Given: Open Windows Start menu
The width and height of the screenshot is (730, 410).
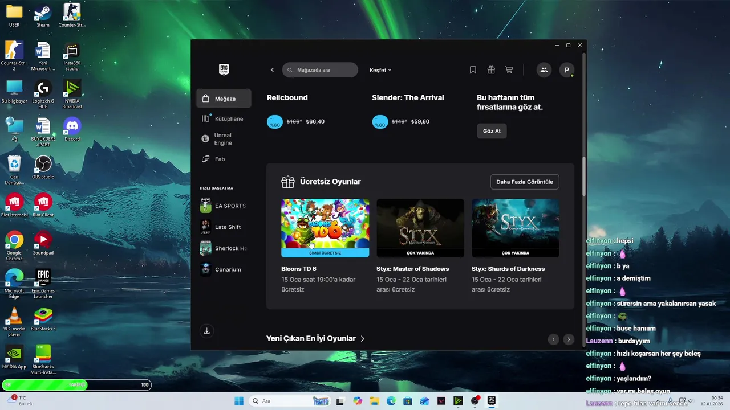Looking at the screenshot, I should pyautogui.click(x=239, y=401).
